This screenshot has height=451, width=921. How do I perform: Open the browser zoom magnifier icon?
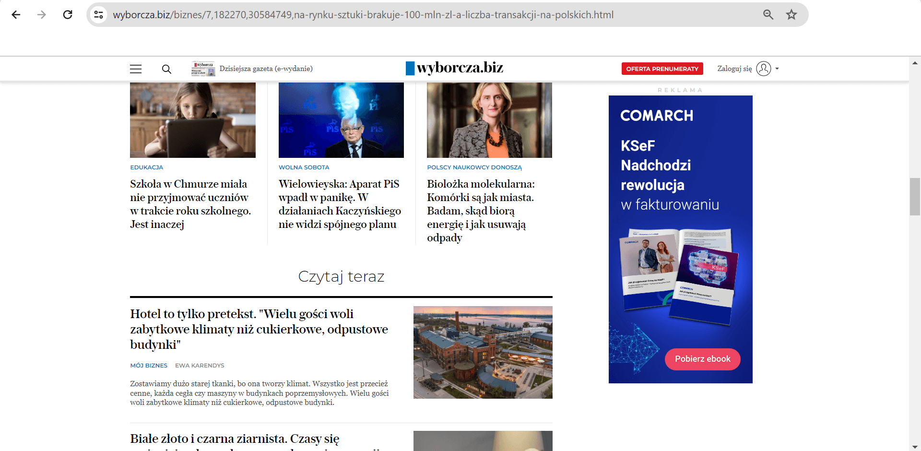point(768,15)
